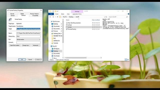The height and width of the screenshot is (90, 160).
Task: Click navigation pane scroll down arrow
Action: click(63, 58)
